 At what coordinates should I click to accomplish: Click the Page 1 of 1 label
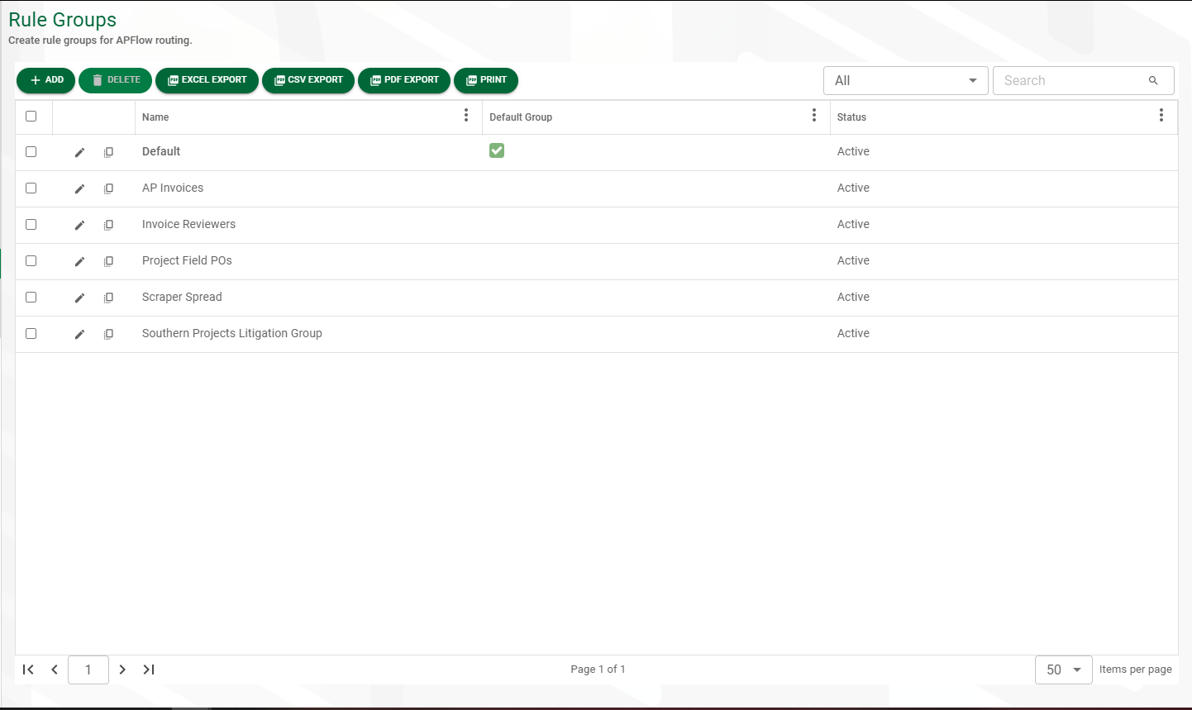pyautogui.click(x=598, y=669)
